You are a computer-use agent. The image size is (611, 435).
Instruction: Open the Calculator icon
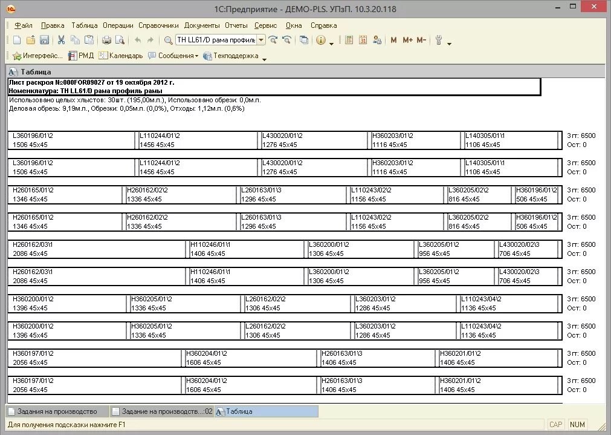pyautogui.click(x=349, y=40)
